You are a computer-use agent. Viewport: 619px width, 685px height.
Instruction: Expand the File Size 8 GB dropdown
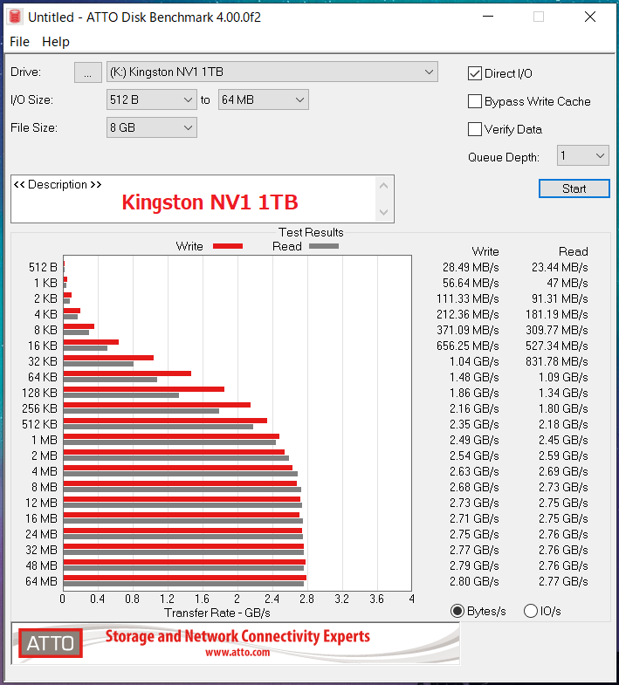tap(152, 127)
